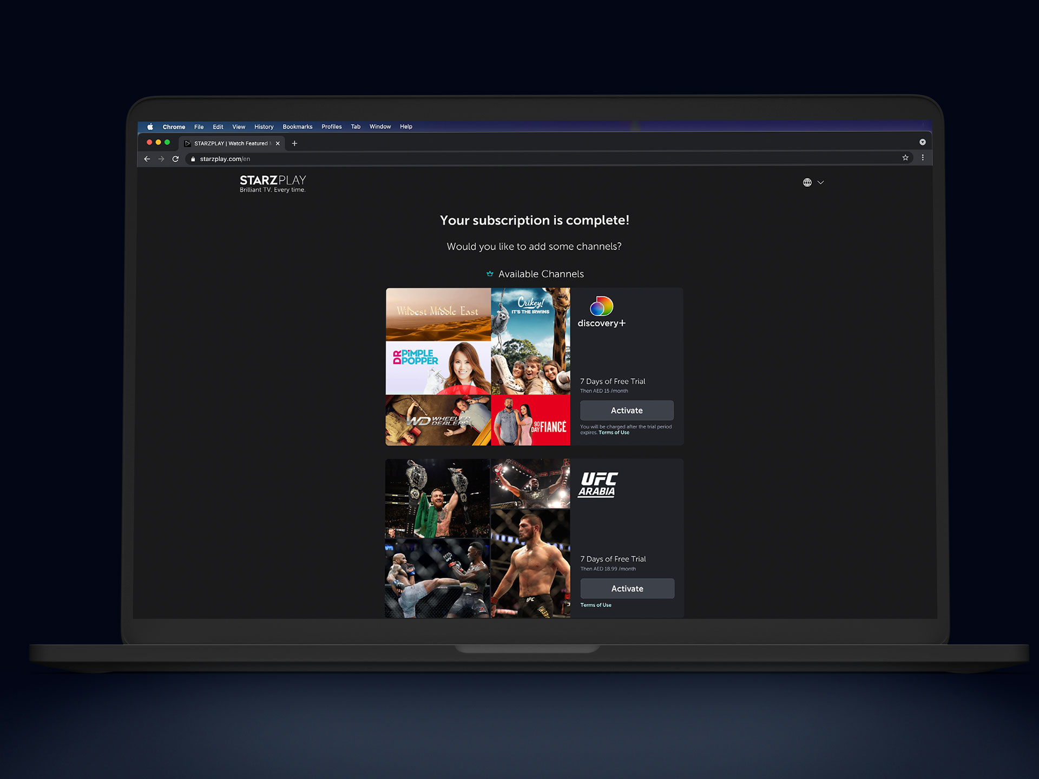Bookmark the page with the star icon
1039x779 pixels.
point(905,157)
